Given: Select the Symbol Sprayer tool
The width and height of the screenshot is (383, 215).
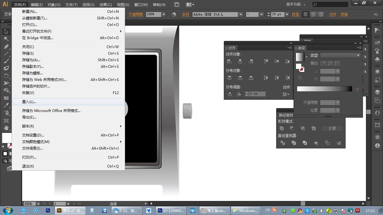Looking at the screenshot, I should [6, 113].
